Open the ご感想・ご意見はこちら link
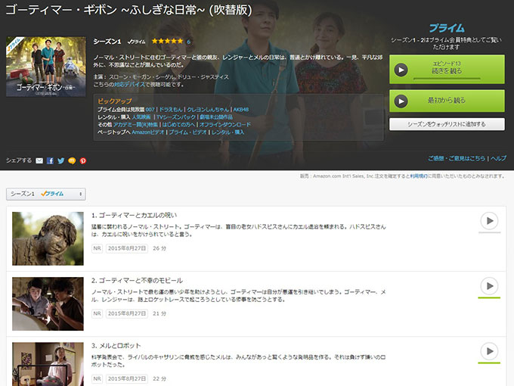Image resolution: width=514 pixels, height=386 pixels. click(x=457, y=158)
